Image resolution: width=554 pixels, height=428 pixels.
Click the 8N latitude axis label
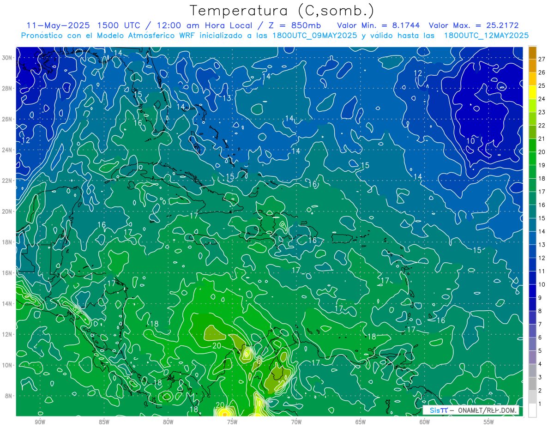pyautogui.click(x=9, y=396)
